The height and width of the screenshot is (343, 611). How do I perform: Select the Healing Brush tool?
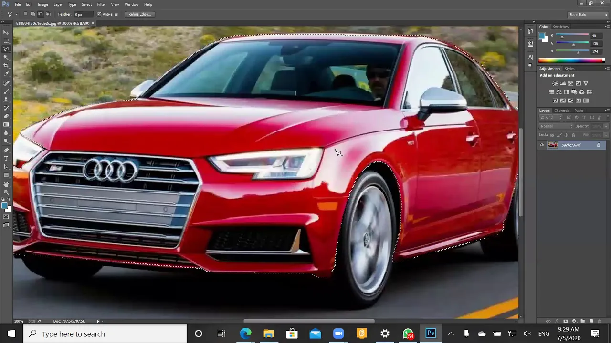click(6, 83)
